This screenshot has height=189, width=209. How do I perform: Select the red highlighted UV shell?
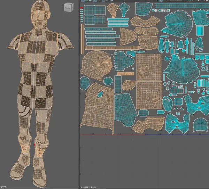tap(82, 8)
